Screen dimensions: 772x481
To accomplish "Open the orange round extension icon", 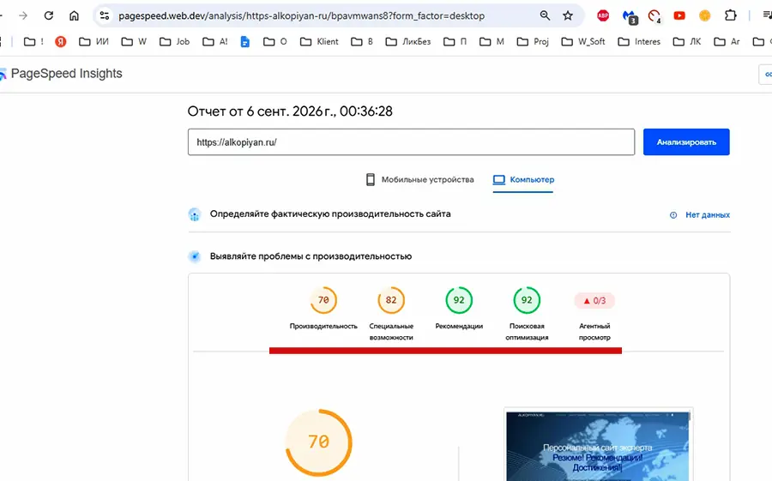I will 704,15.
